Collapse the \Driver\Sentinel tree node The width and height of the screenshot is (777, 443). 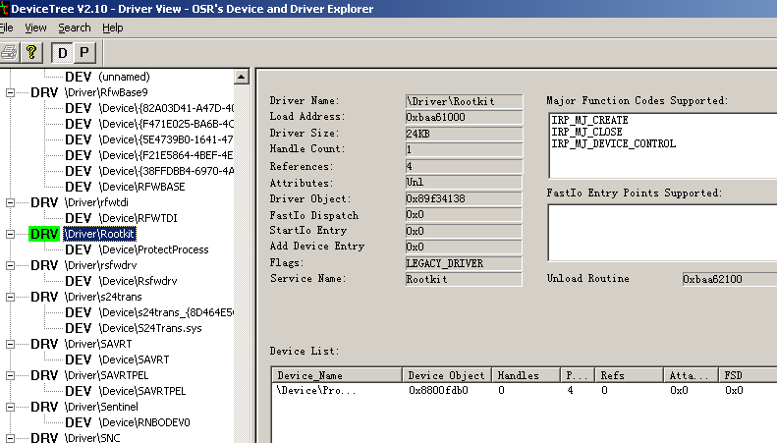[x=11, y=407]
